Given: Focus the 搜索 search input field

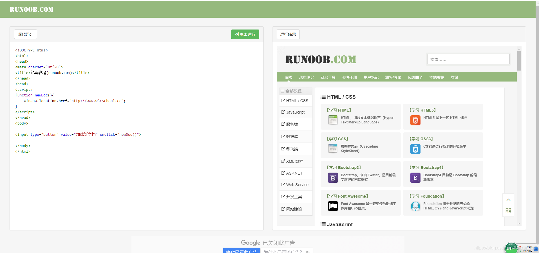Looking at the screenshot, I should (x=468, y=59).
